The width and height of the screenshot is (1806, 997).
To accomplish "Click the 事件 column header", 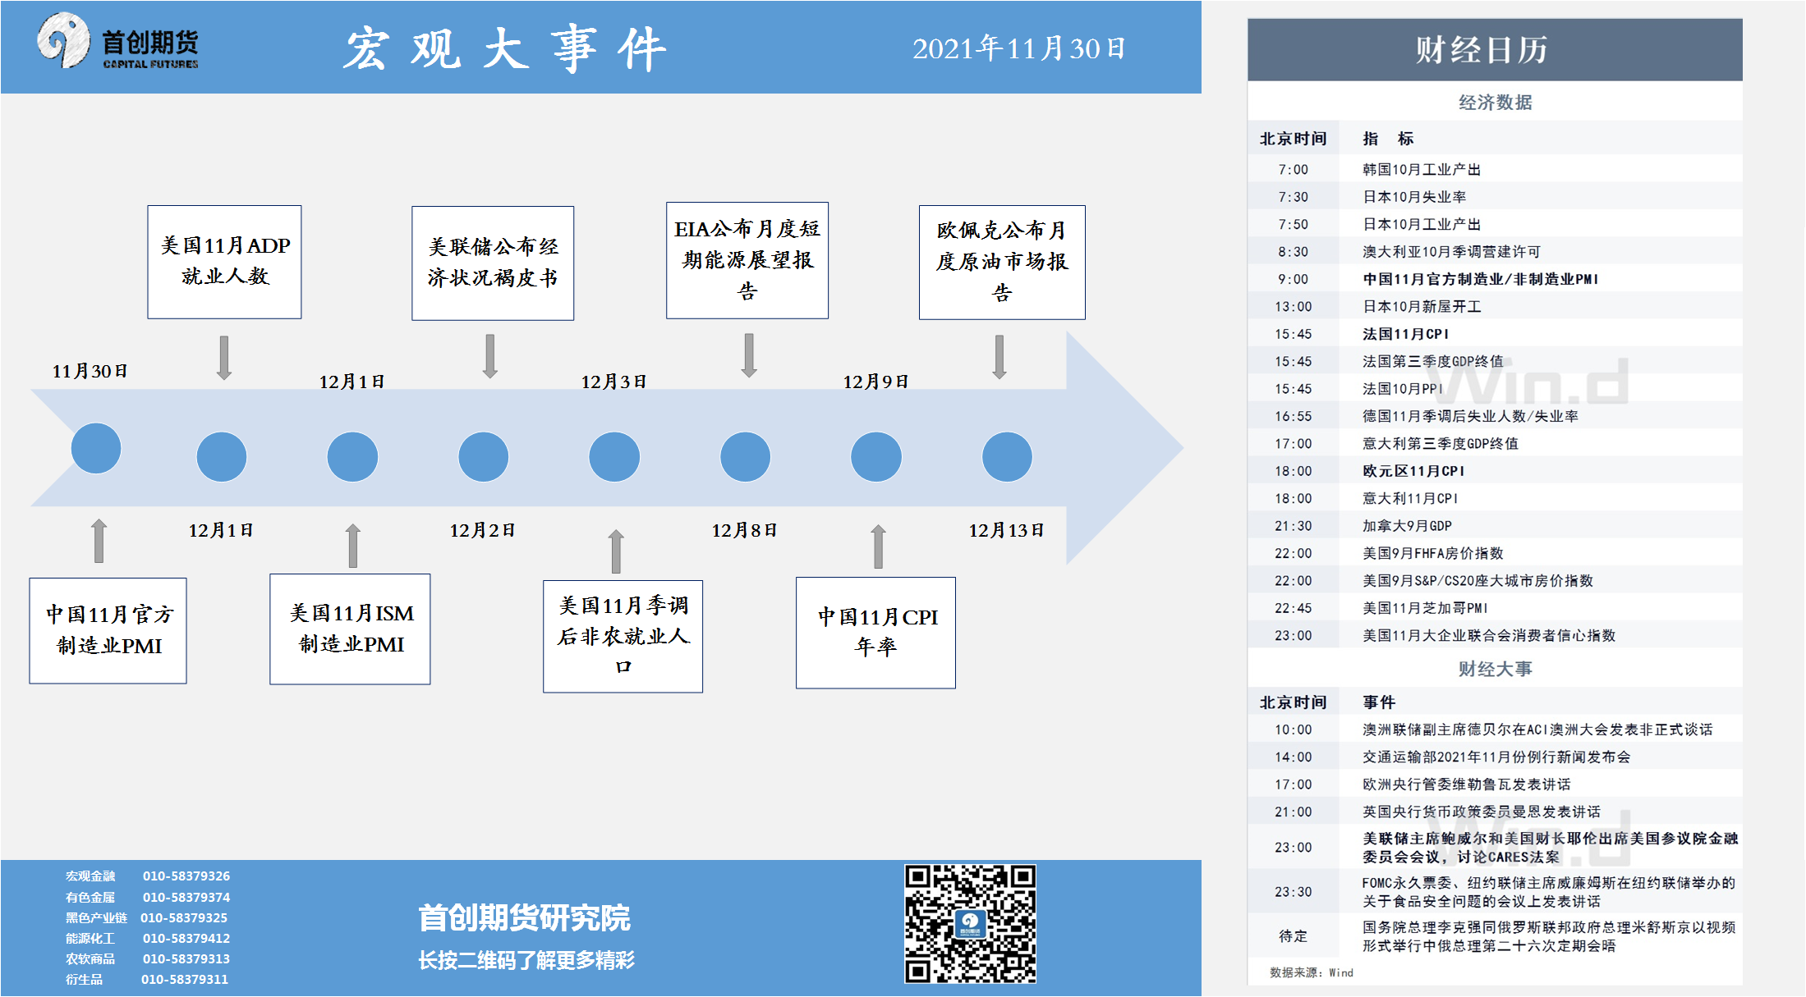I will click(1379, 702).
